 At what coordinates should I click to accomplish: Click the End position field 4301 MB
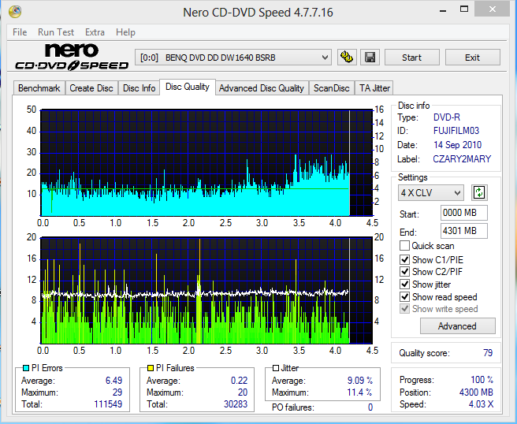pos(464,231)
